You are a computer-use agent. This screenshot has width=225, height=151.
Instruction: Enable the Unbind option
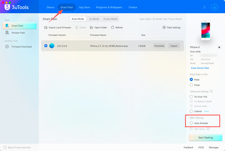(x=191, y=111)
